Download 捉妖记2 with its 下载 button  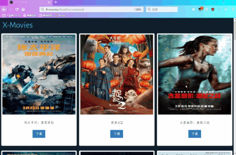(117, 134)
